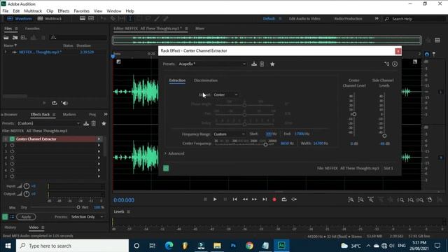Switch to the History tab

(10, 227)
